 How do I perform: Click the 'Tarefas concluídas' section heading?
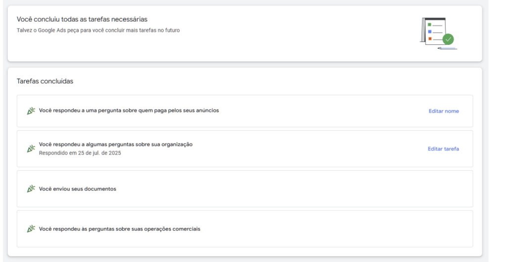pos(45,81)
